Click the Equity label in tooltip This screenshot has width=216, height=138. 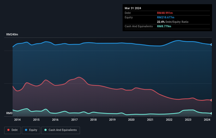click(129, 17)
